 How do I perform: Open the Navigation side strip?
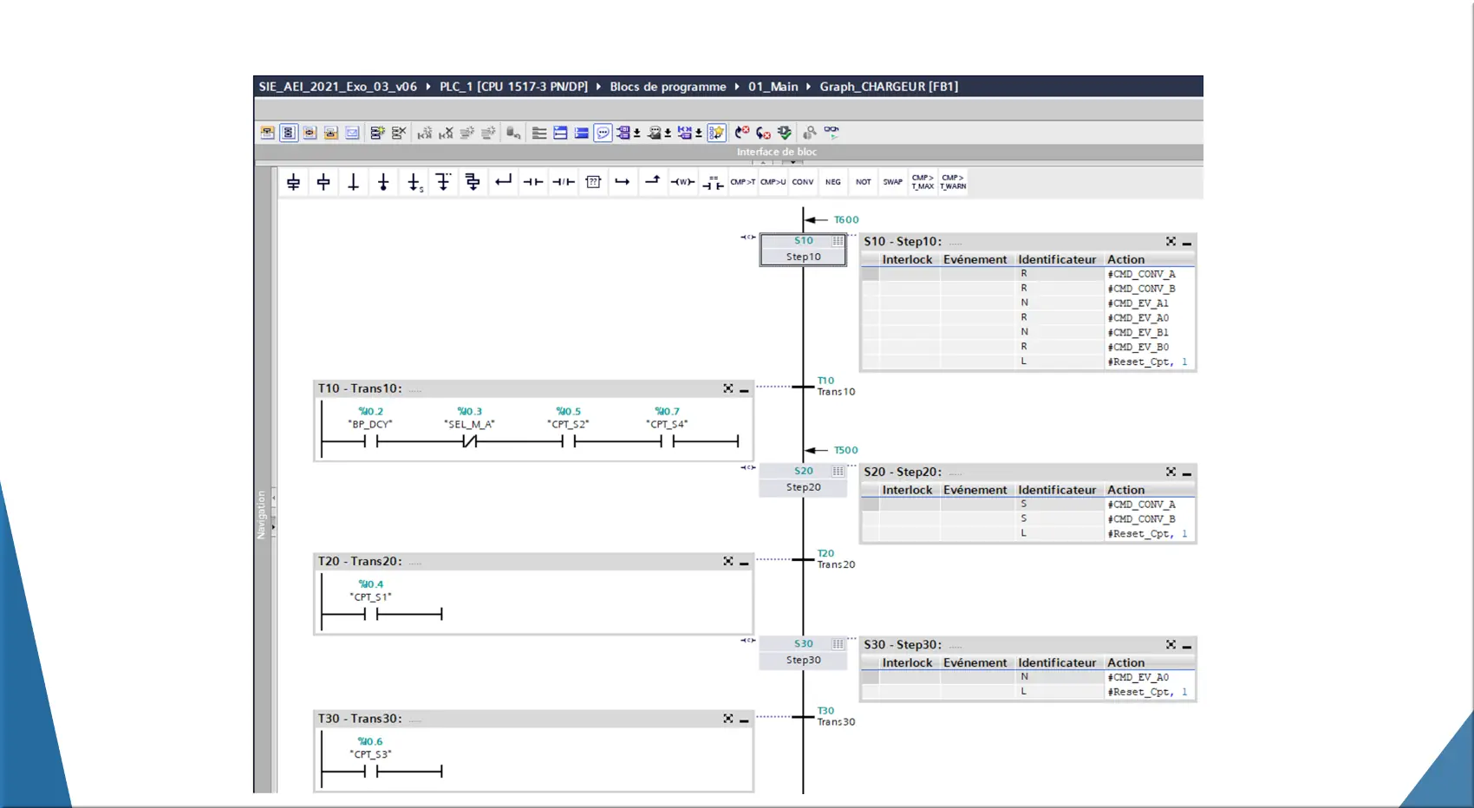tap(262, 515)
